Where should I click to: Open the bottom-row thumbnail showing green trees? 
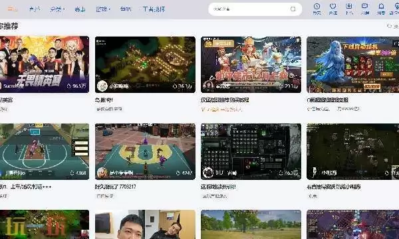click(251, 224)
